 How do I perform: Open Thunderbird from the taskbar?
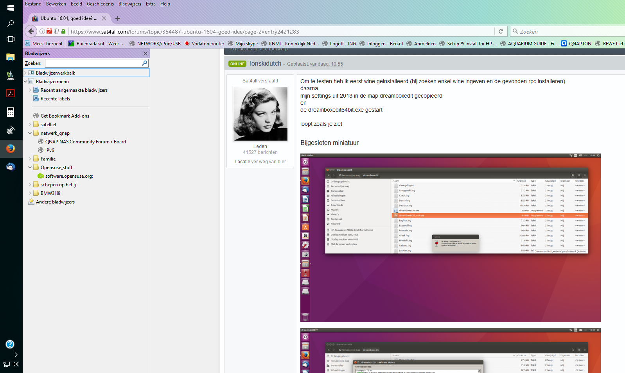coord(11,167)
